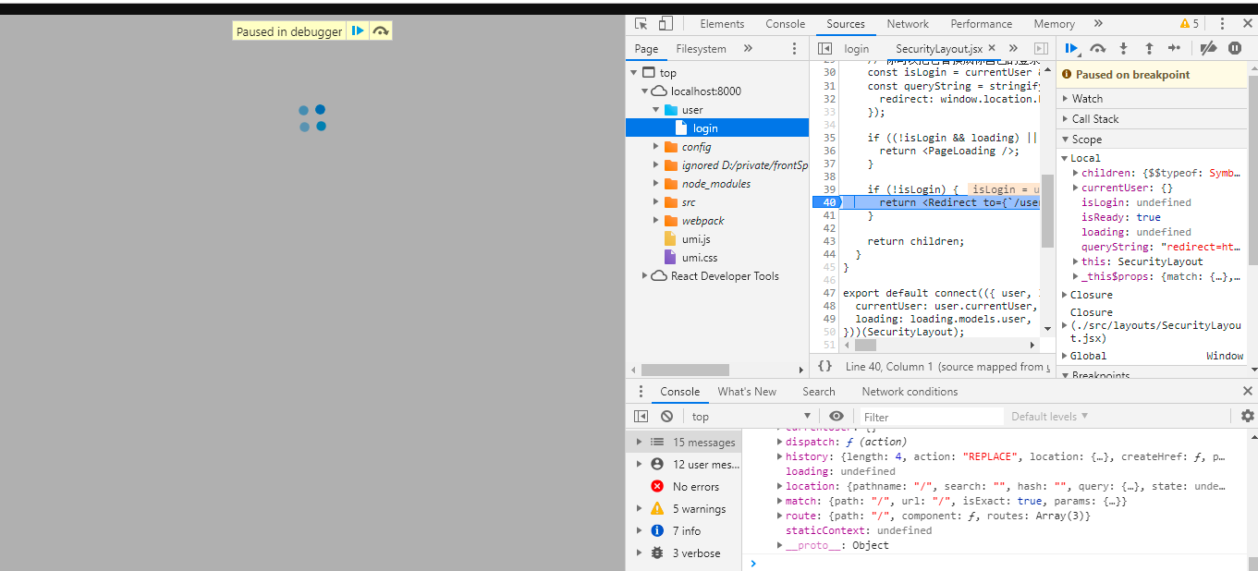Expand the children variable in scope
1258x571 pixels.
tap(1076, 173)
